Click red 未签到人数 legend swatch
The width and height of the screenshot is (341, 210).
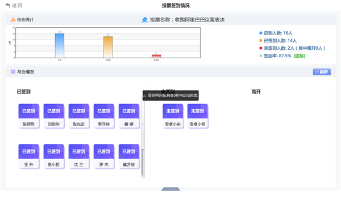tap(261, 48)
